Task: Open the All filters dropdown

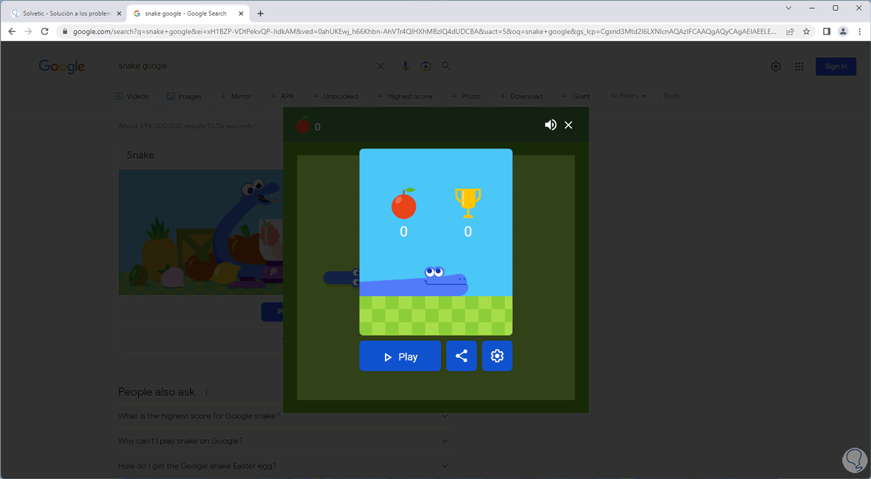Action: 628,96
